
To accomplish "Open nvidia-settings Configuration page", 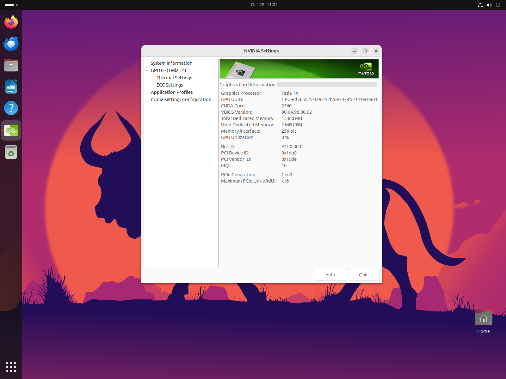I will tap(181, 99).
